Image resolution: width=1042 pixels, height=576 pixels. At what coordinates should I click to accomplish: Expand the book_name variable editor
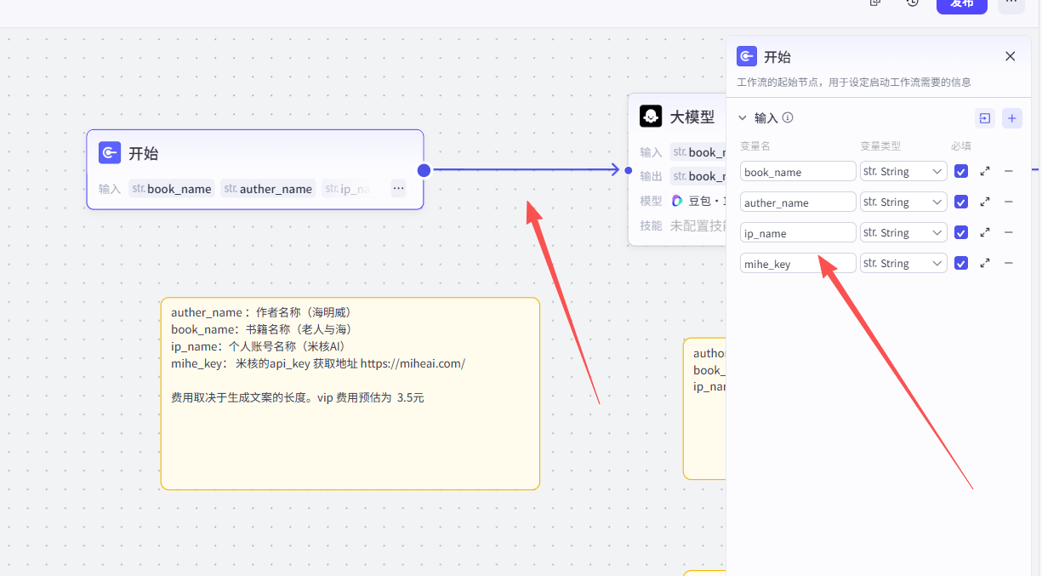984,171
